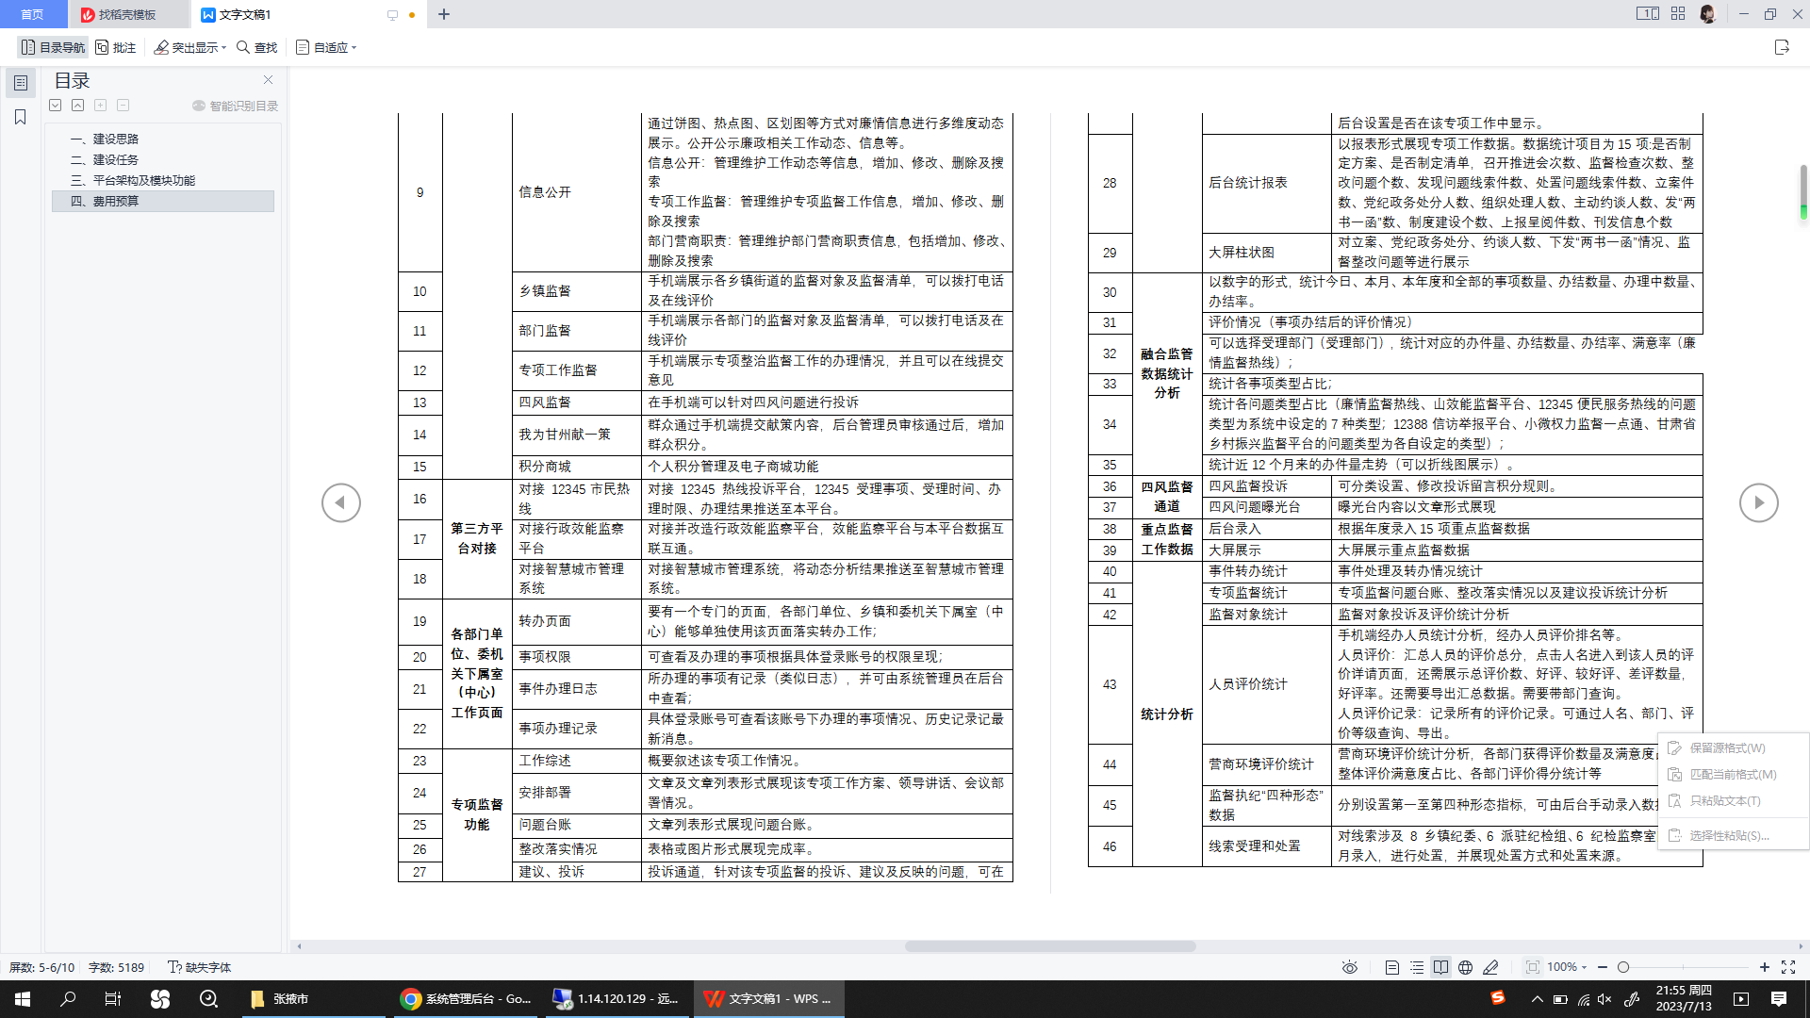The width and height of the screenshot is (1810, 1018).
Task: Open the apps grid icon in the title bar
Action: 1678,13
